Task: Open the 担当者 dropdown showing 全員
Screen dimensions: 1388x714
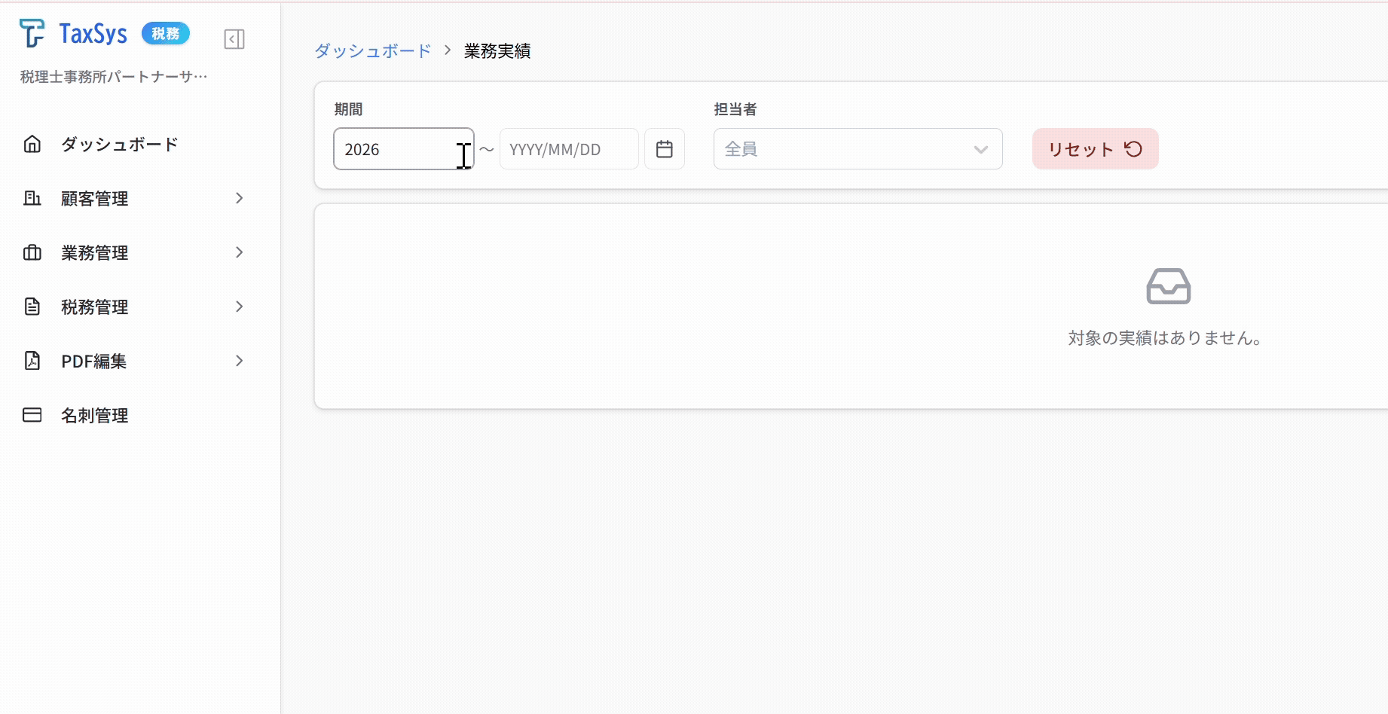Action: [x=858, y=149]
